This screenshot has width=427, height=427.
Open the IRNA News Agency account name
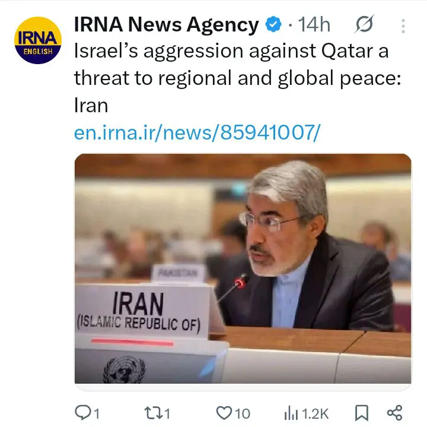[x=167, y=24]
